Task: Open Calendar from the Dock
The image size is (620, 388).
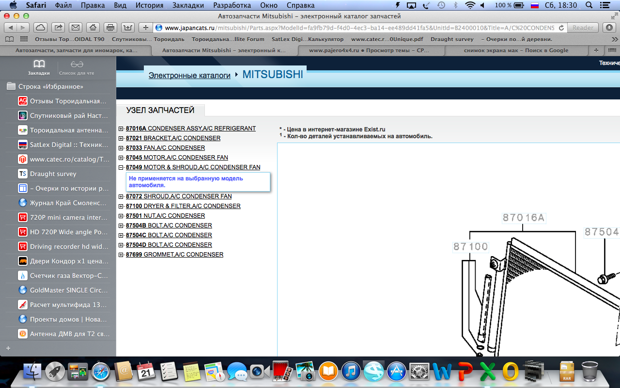Action: (x=146, y=372)
